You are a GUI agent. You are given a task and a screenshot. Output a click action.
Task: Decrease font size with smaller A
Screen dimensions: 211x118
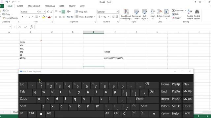click(x=51, y=12)
